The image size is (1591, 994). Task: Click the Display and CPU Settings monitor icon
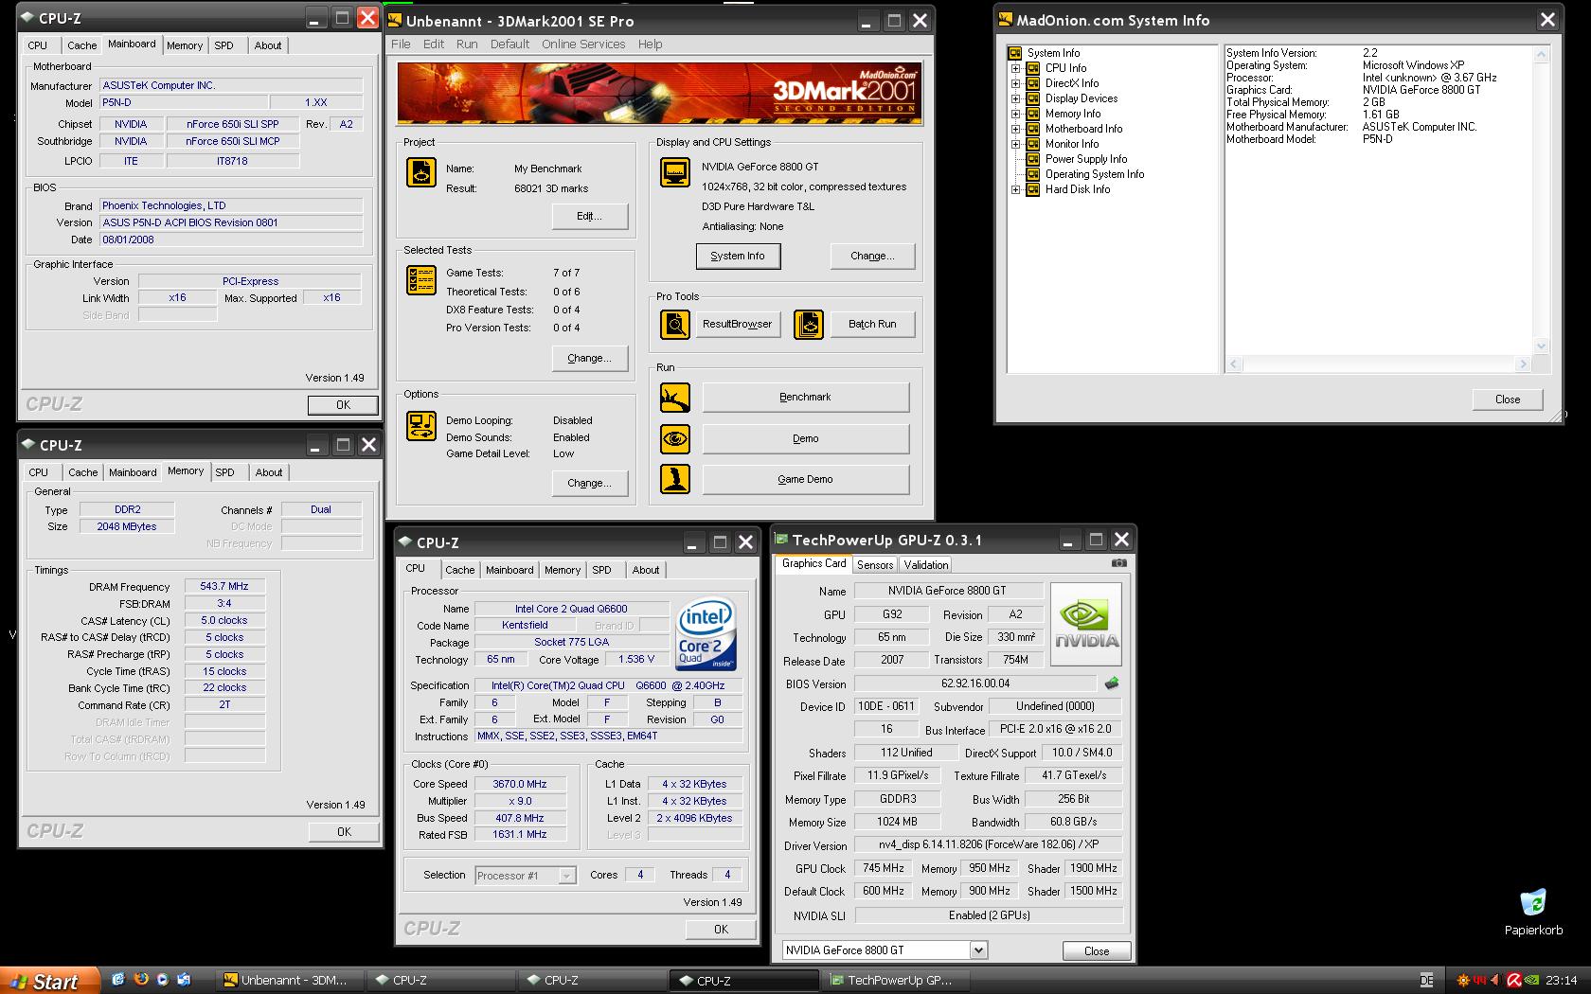(x=675, y=172)
